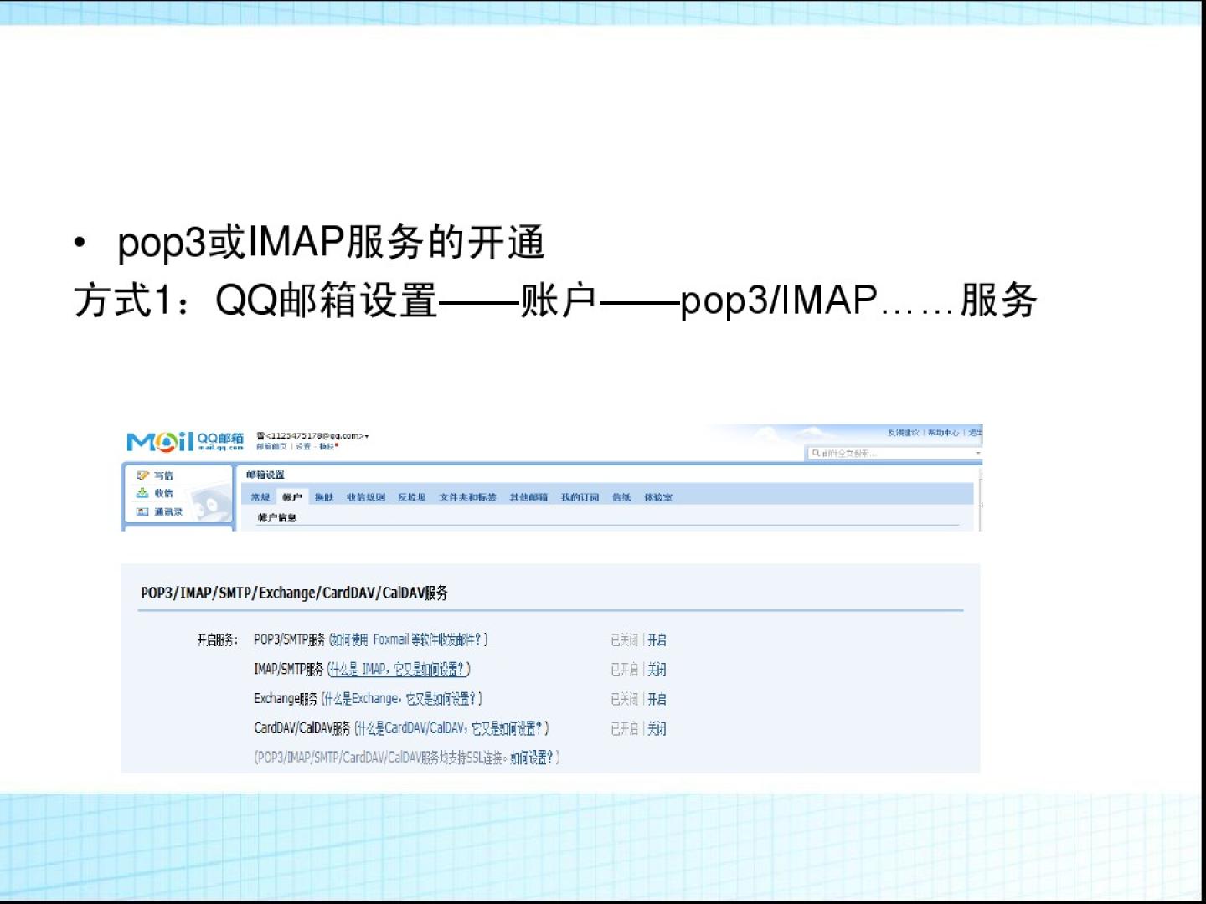The image size is (1206, 904).
Task: Disable IMAP/SMTP service via 关闭
Action: 657,670
